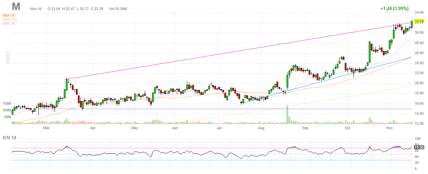Image resolution: width=428 pixels, height=174 pixels.
Task: Select the Nov label on time axis
Action: pyautogui.click(x=389, y=128)
